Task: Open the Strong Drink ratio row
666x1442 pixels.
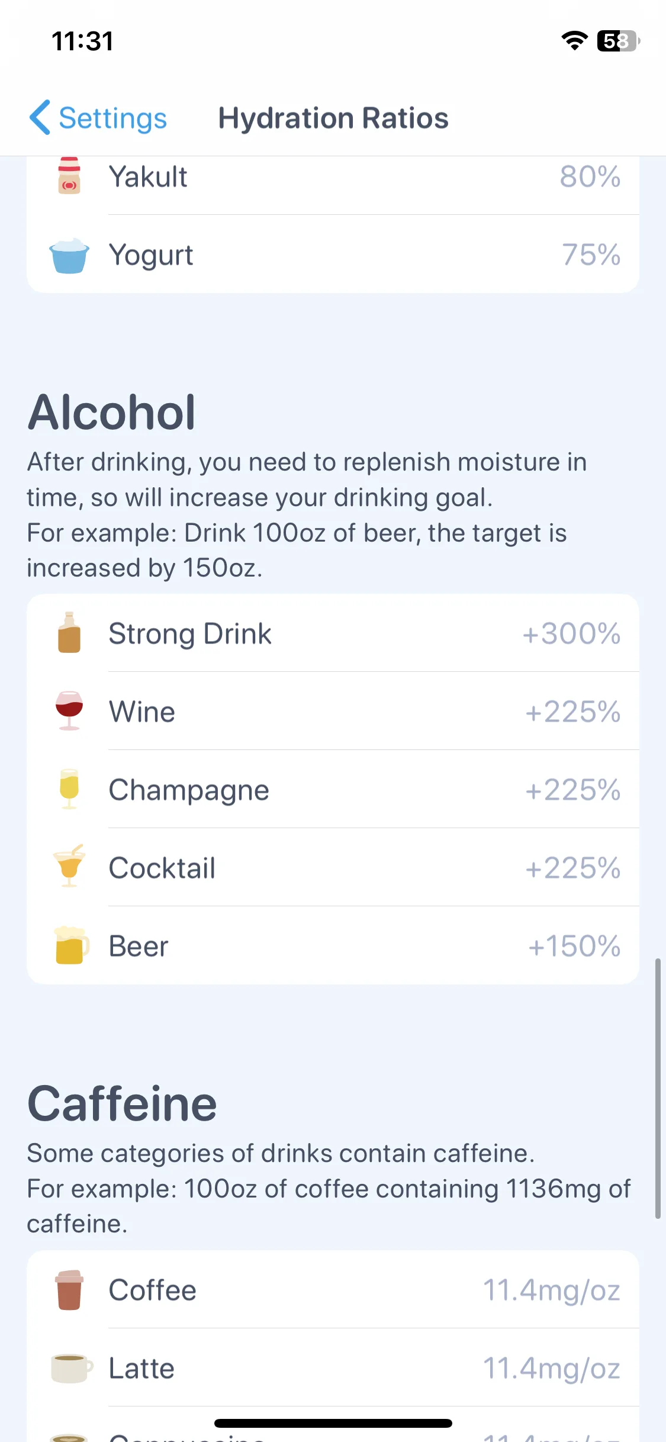Action: 333,633
